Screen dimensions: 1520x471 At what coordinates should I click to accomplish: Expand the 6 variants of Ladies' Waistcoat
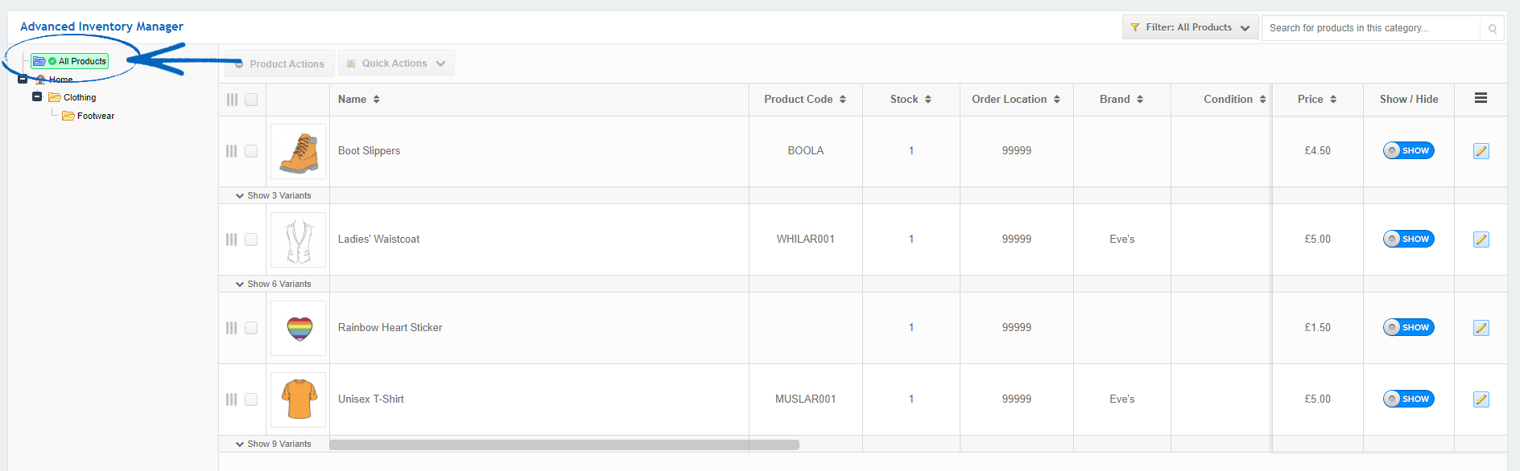pyautogui.click(x=278, y=284)
